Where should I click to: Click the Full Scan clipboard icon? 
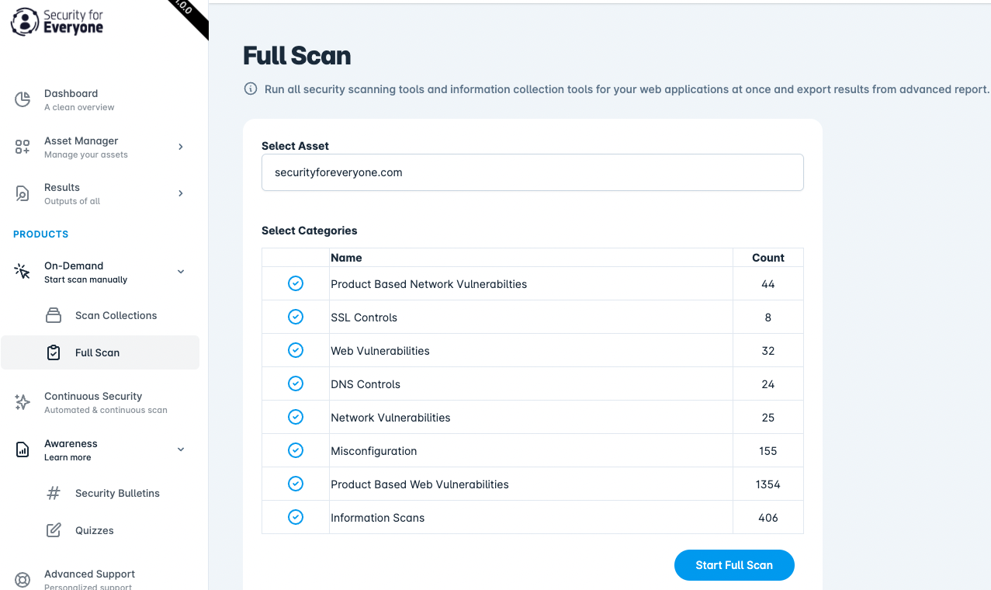click(54, 352)
